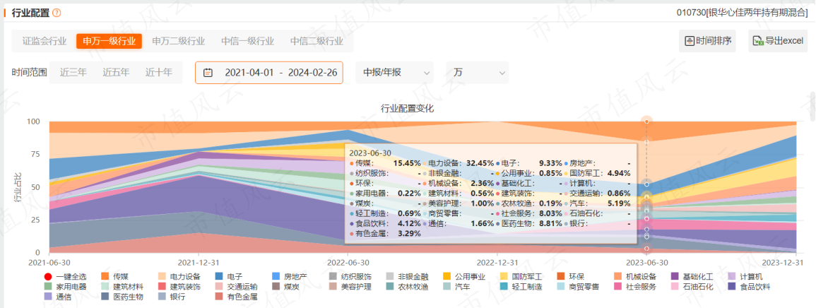Click fund label 010730[银华心佳两年持有期混合]
This screenshot has width=816, height=308.
[742, 13]
